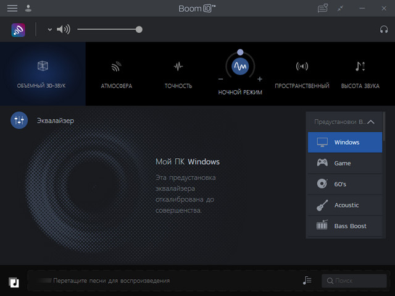Screen dimensions: 395x296
Task: Toggle the 3D surround sound effect
Action: click(43, 73)
